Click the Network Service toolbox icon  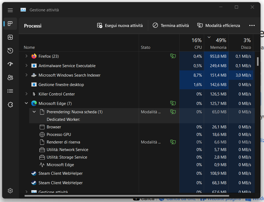point(42,150)
